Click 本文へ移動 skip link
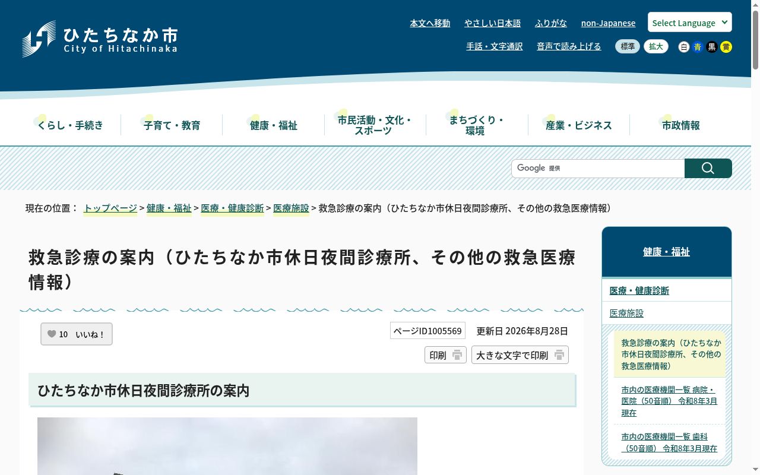This screenshot has height=475, width=760. coord(430,23)
